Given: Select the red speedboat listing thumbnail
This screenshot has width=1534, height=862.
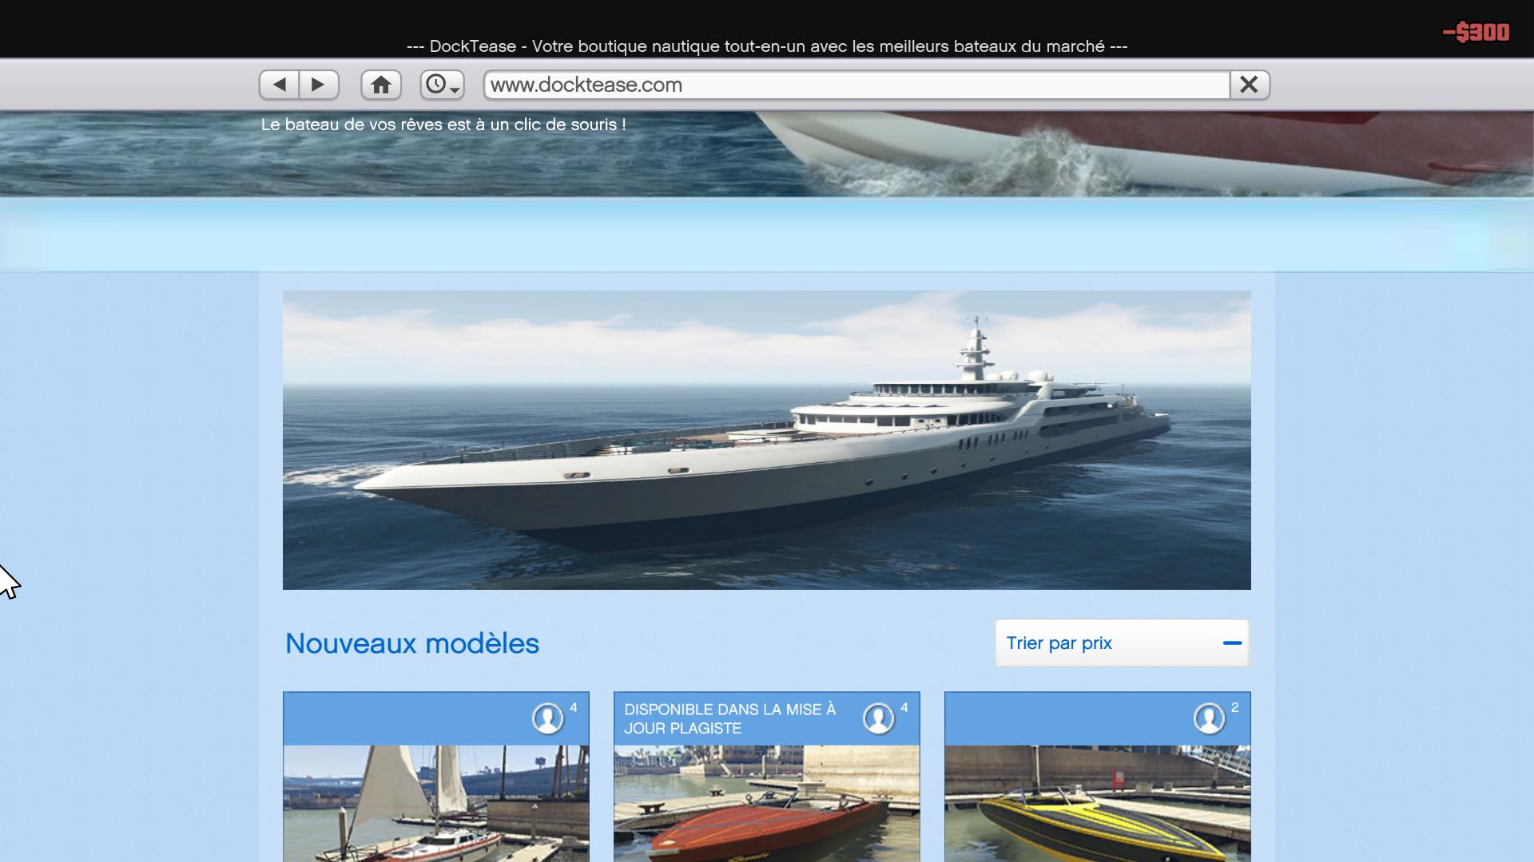Looking at the screenshot, I should point(766,803).
